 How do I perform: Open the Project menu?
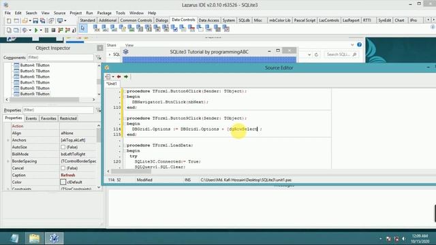click(x=76, y=13)
